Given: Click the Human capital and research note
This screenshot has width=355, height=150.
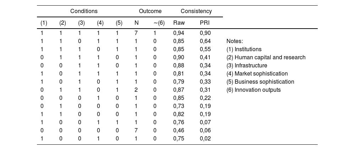Looking at the screenshot, I should pyautogui.click(x=266, y=58).
